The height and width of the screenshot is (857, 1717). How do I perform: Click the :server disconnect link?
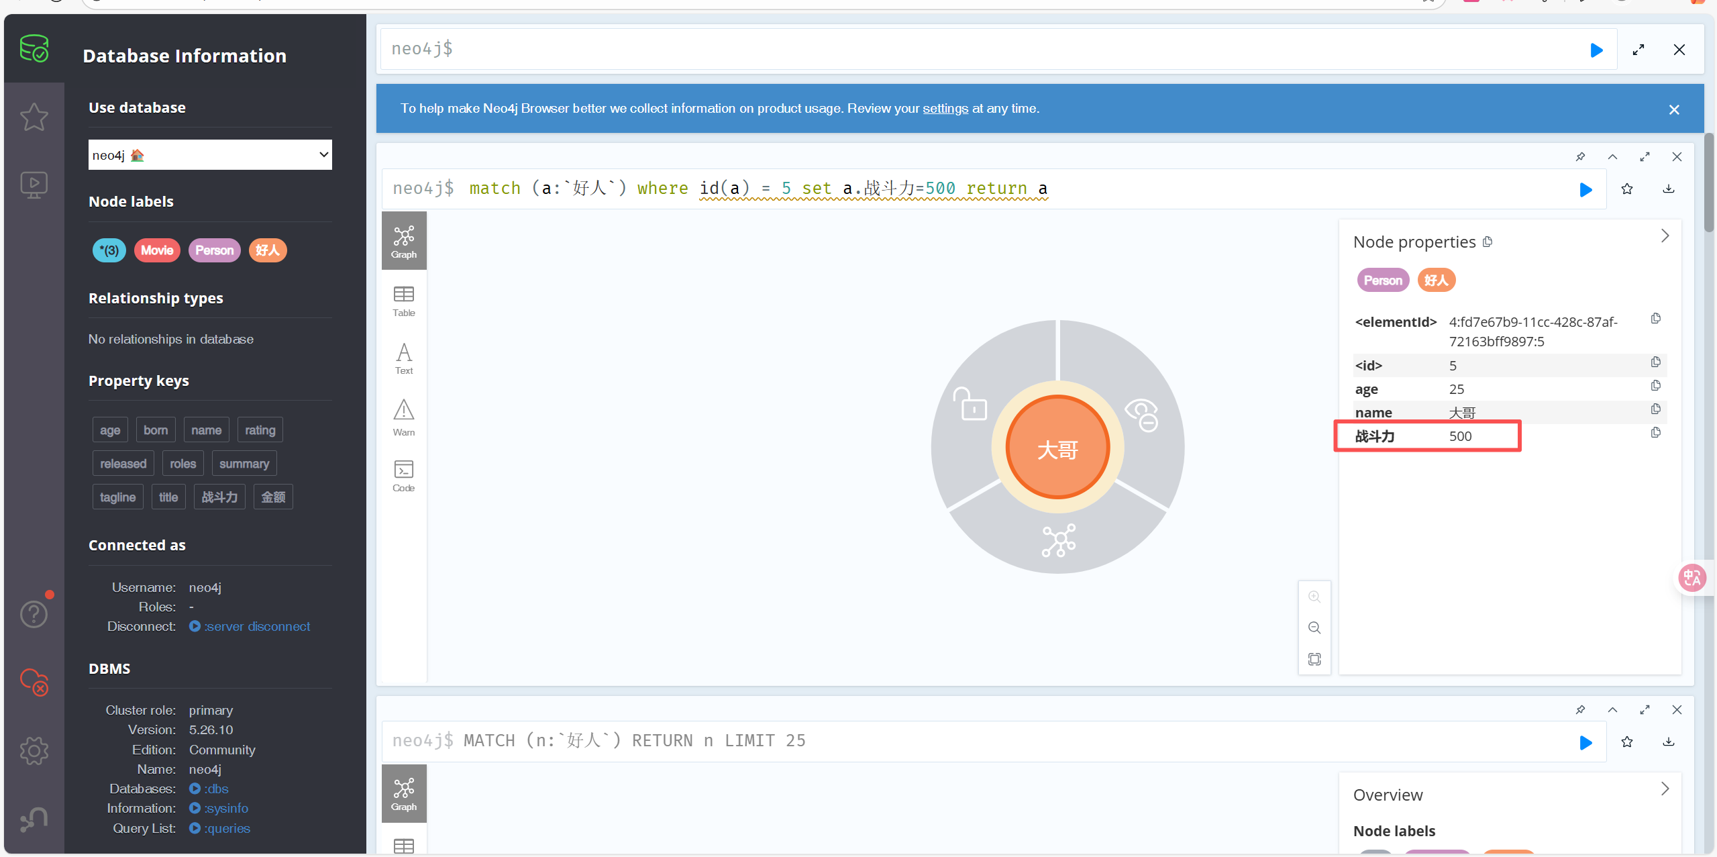pos(257,626)
